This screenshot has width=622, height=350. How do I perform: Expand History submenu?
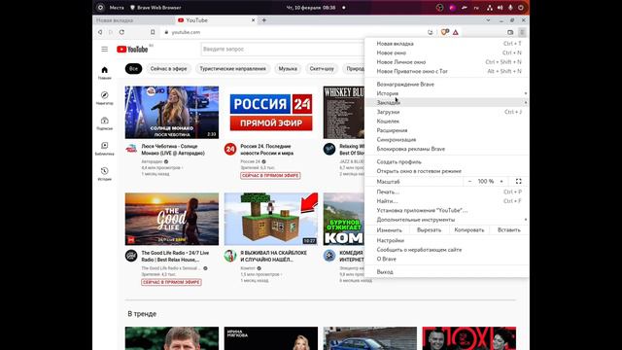coord(447,93)
